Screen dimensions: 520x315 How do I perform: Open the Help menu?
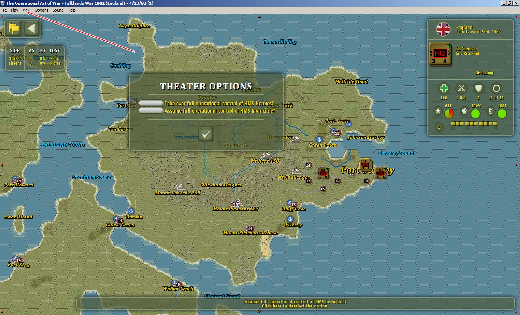point(72,10)
